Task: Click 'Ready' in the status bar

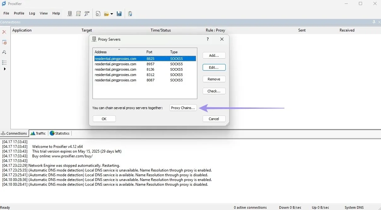Action: [x=5, y=207]
